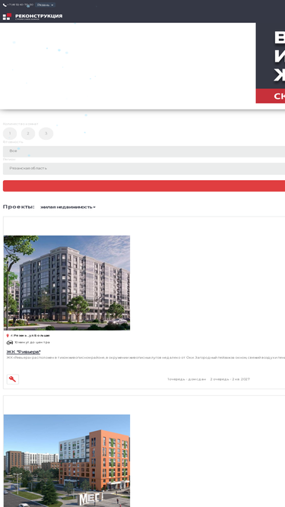Click the car icon near travel time
The image size is (285, 507).
(10, 342)
